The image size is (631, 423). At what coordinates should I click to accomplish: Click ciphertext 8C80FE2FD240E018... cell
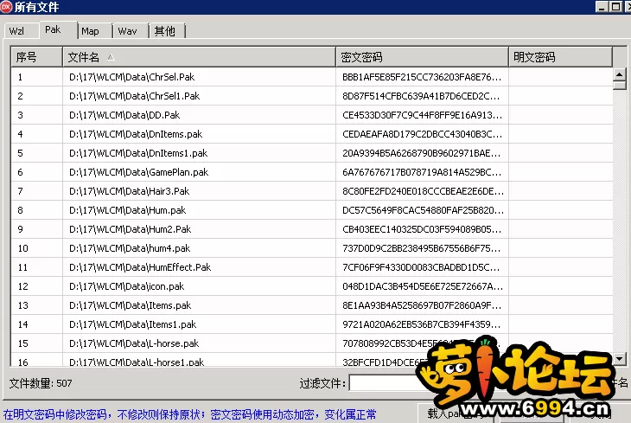(x=422, y=191)
